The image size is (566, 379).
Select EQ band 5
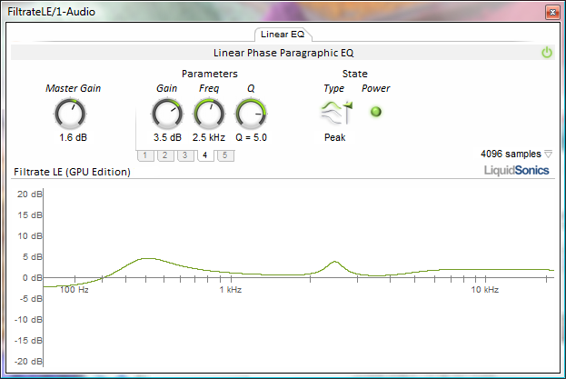click(x=224, y=155)
